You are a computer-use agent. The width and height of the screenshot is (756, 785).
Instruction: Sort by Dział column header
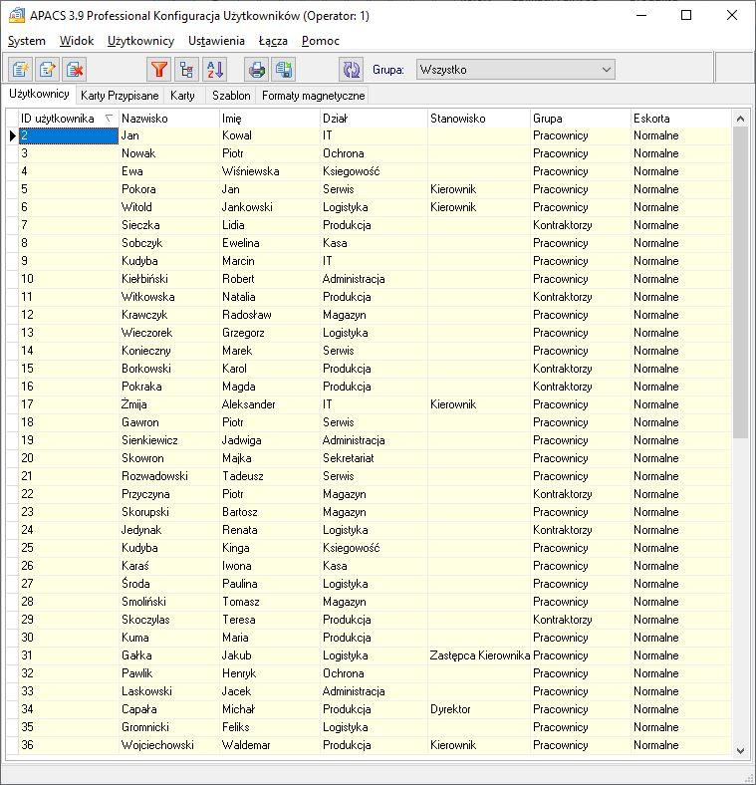pos(374,119)
